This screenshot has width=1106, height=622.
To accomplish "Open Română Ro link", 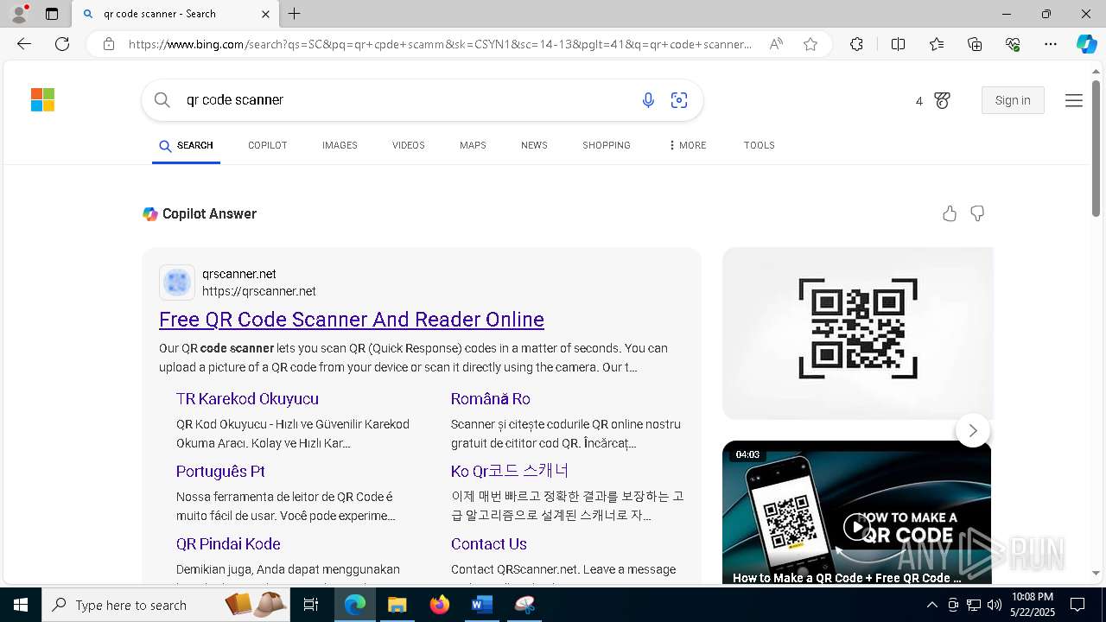I will tap(490, 399).
